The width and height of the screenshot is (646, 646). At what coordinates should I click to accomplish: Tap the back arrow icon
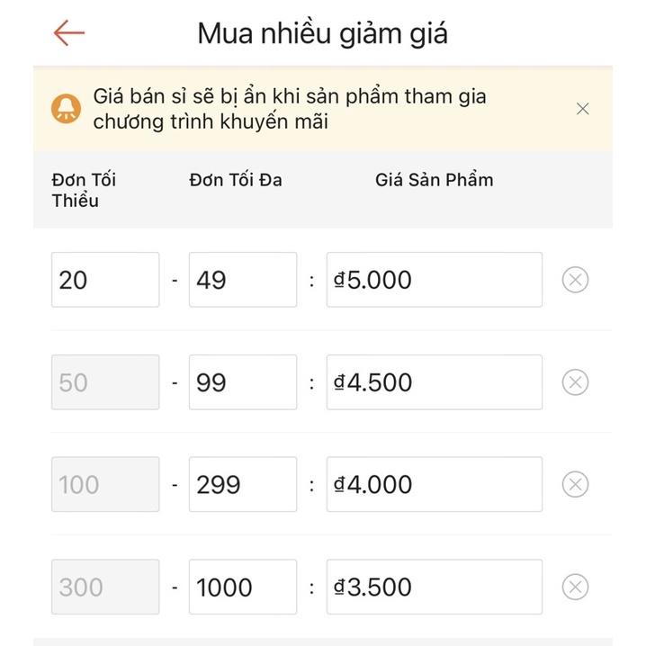click(69, 32)
